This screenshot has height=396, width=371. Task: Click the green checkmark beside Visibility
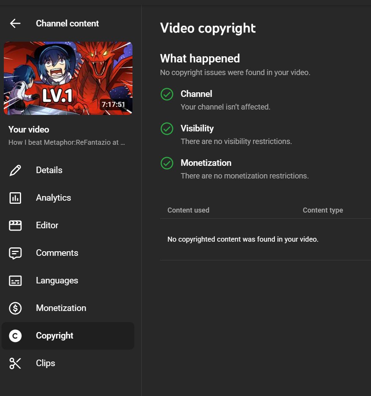(167, 129)
